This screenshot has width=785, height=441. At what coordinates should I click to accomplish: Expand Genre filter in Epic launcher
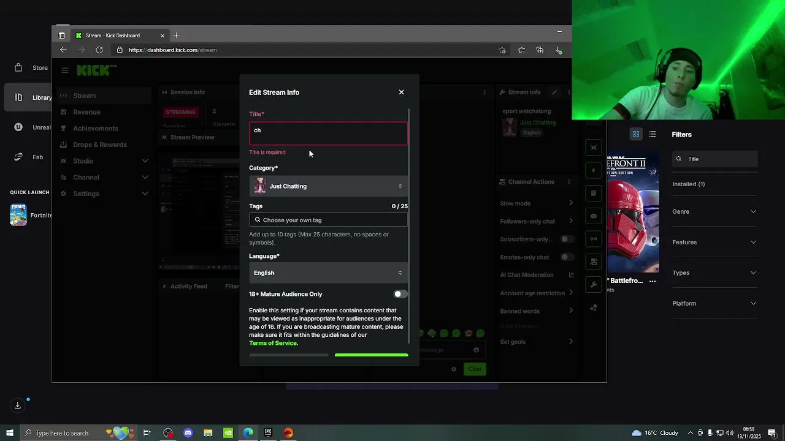coord(715,211)
